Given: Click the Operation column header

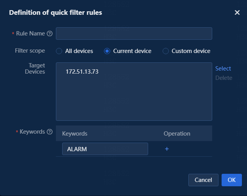Looking at the screenshot, I should [177, 134].
